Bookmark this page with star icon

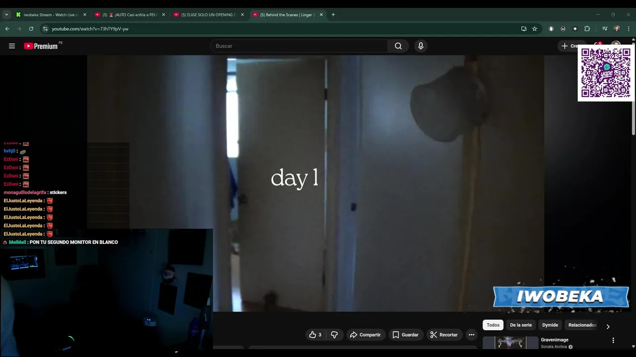pos(535,29)
